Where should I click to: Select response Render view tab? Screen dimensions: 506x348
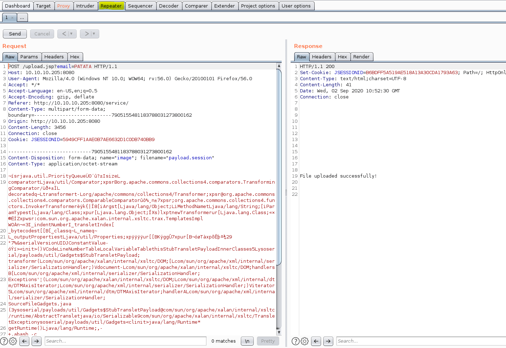tap(361, 57)
